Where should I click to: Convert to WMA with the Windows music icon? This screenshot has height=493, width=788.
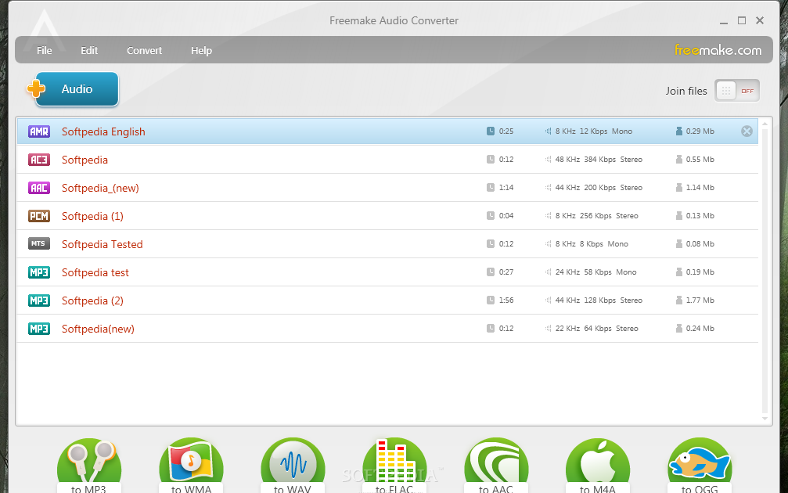[191, 466]
